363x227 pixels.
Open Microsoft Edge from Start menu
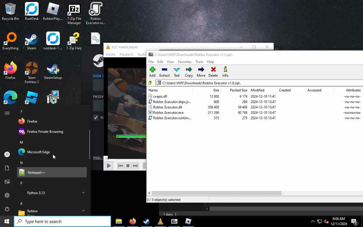click(52, 152)
